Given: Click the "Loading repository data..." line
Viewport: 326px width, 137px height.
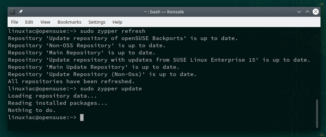Looking at the screenshot, I should (52, 96).
